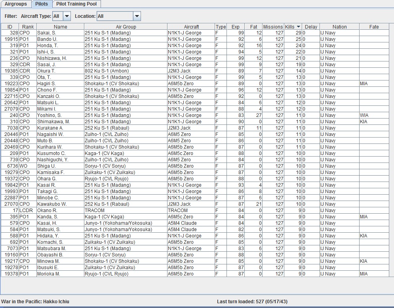The width and height of the screenshot is (394, 308).
Task: Sort by the Air Group column header
Action: [x=126, y=27]
